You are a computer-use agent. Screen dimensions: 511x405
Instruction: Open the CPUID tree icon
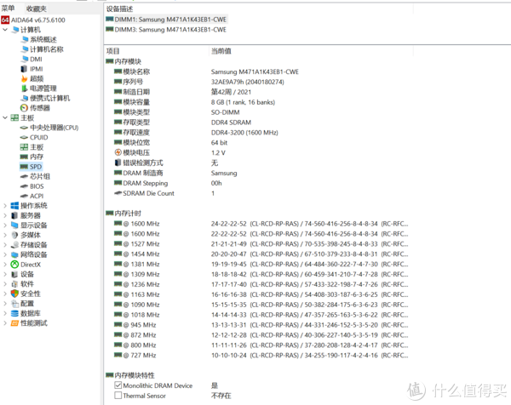[24, 137]
